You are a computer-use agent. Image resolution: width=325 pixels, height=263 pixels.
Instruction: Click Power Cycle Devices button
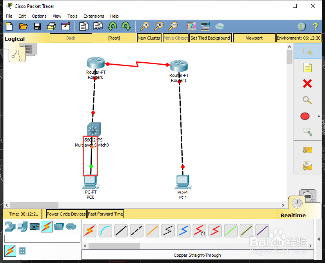coord(66,214)
